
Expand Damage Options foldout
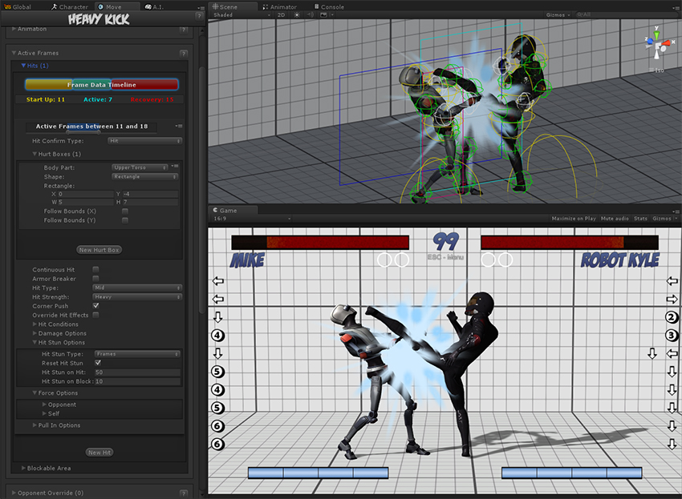[35, 333]
